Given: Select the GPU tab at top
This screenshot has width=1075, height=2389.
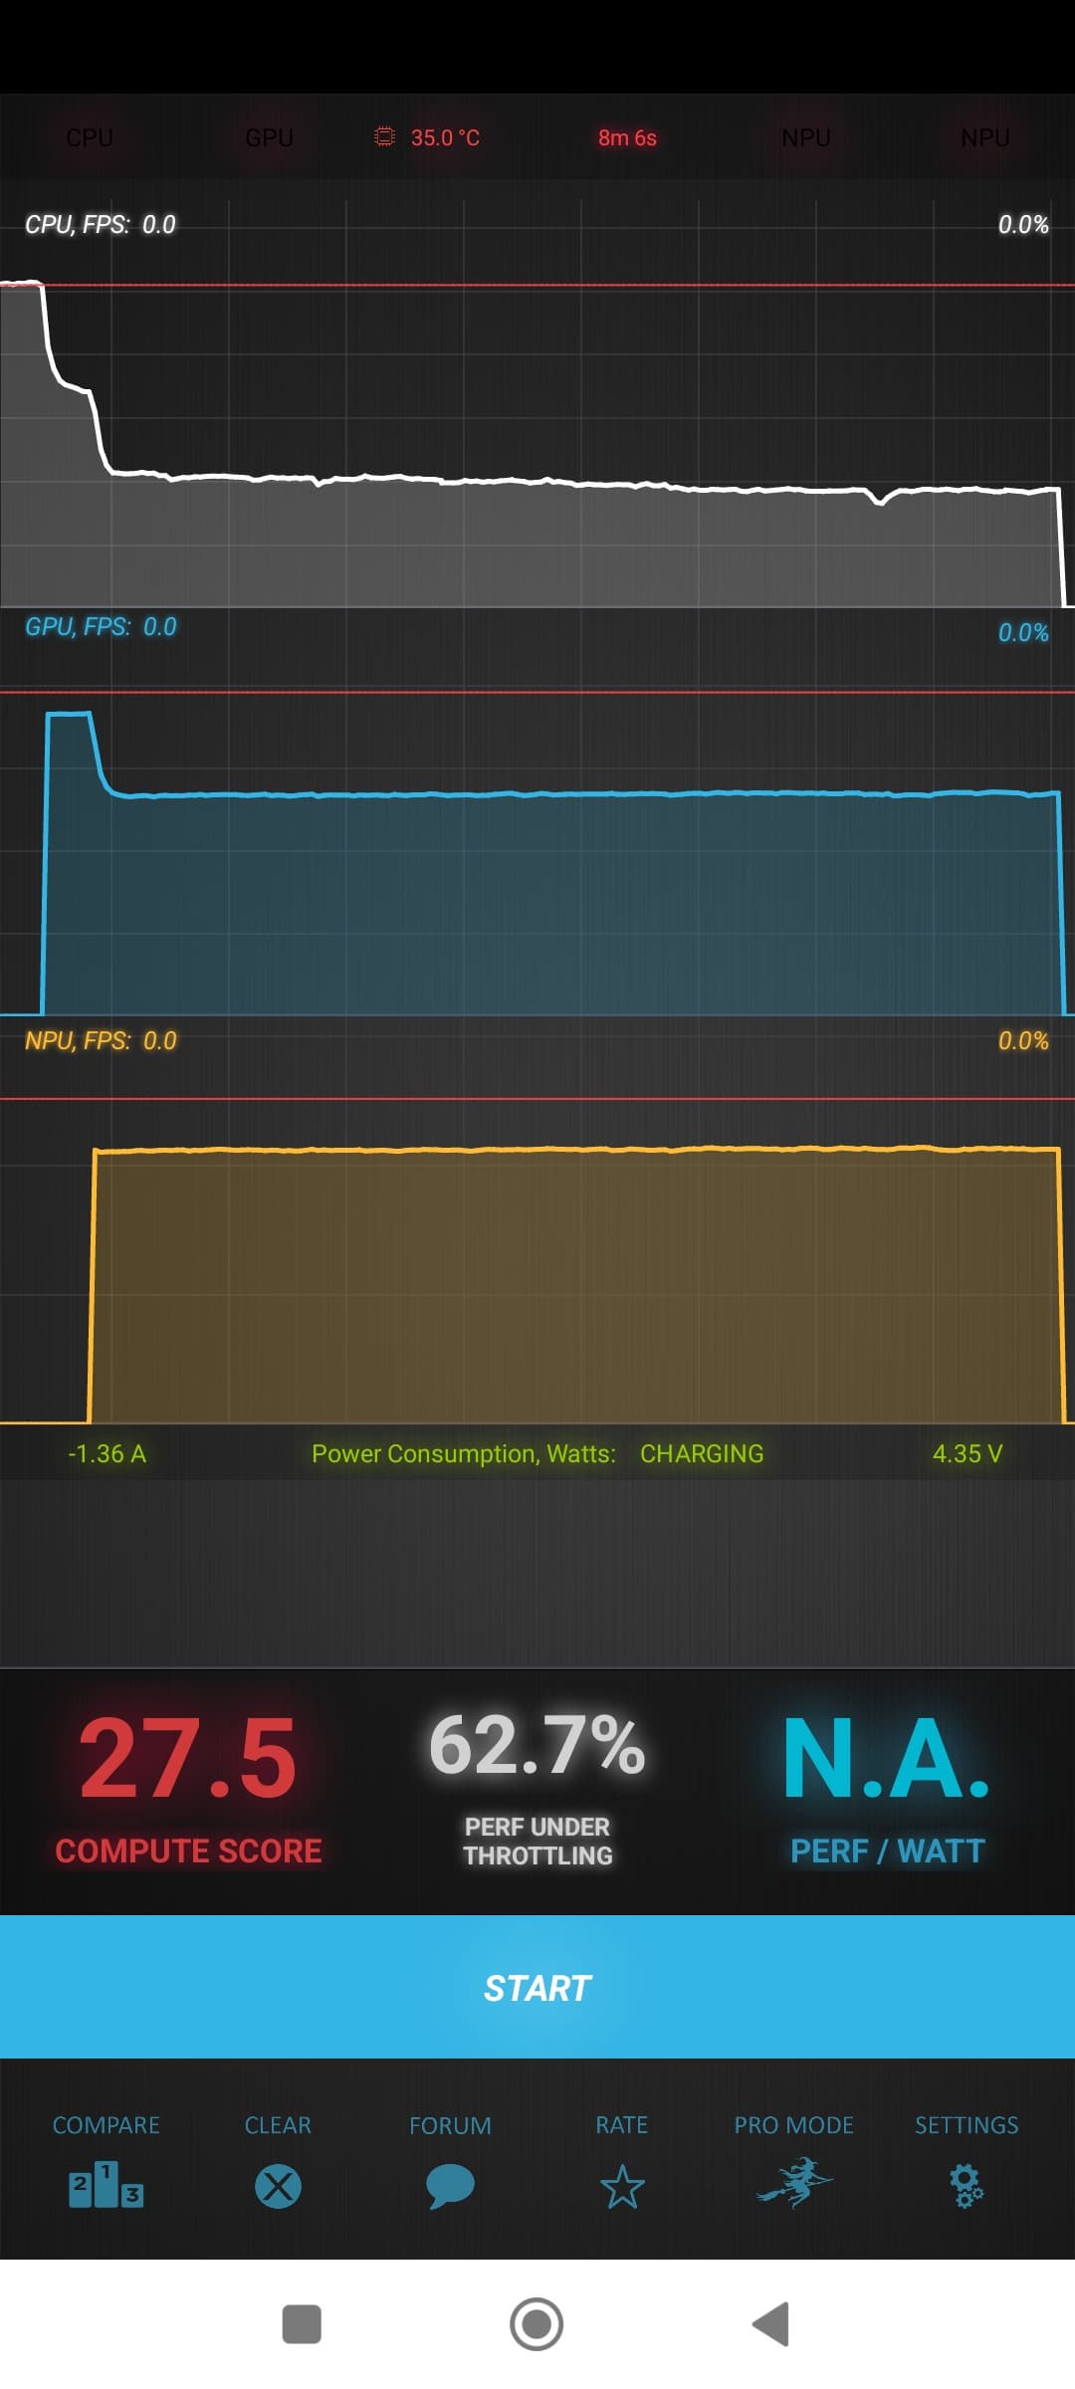Looking at the screenshot, I should [269, 137].
